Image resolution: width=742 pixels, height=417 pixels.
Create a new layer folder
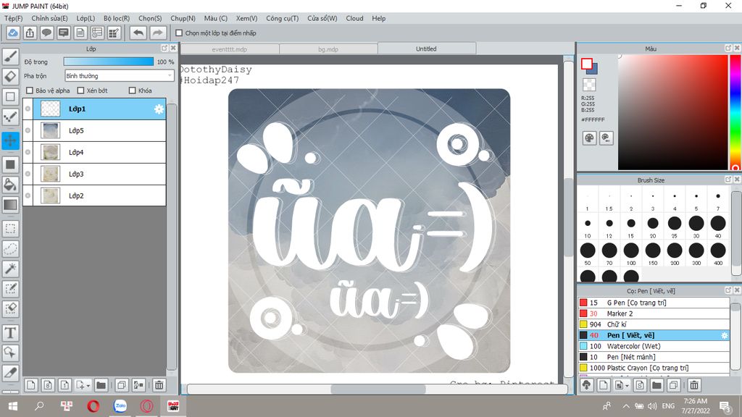click(x=101, y=385)
